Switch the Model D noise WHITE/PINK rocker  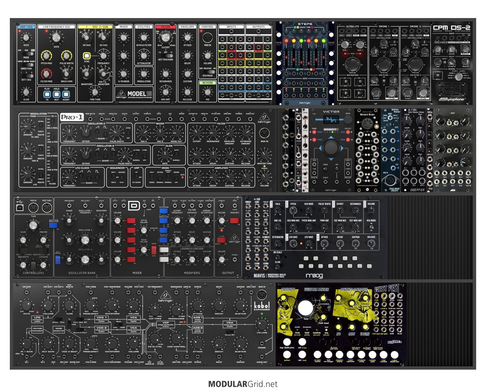[154, 250]
